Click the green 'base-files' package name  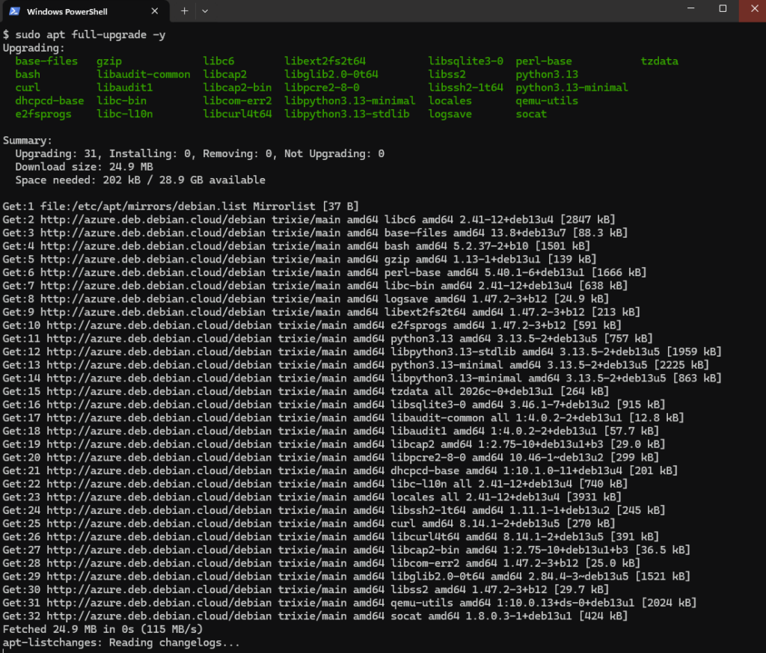(46, 61)
